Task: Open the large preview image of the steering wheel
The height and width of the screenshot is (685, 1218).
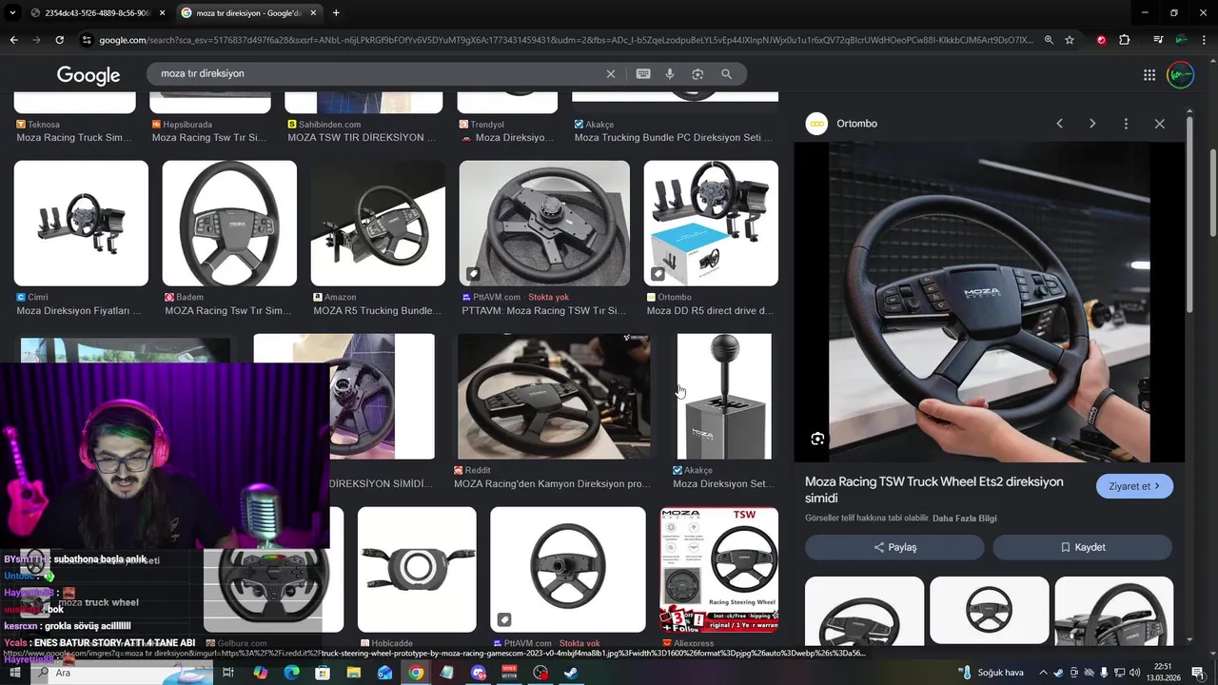Action: click(990, 303)
